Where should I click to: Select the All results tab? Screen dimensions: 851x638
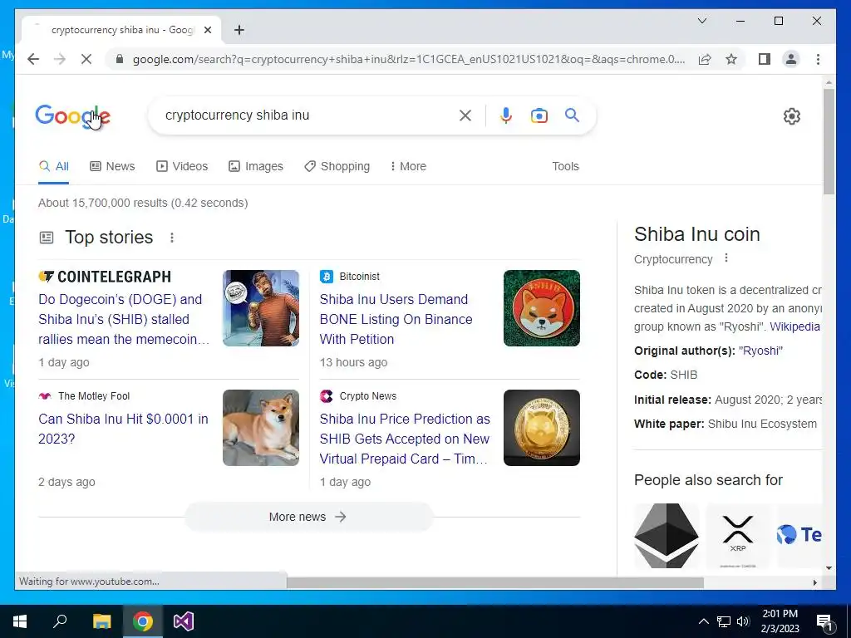point(54,166)
